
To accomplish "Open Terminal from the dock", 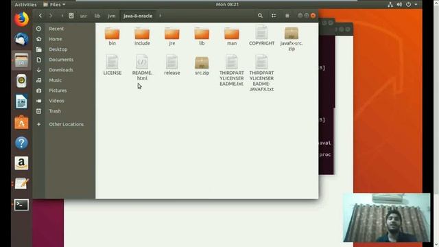I will 21,205.
